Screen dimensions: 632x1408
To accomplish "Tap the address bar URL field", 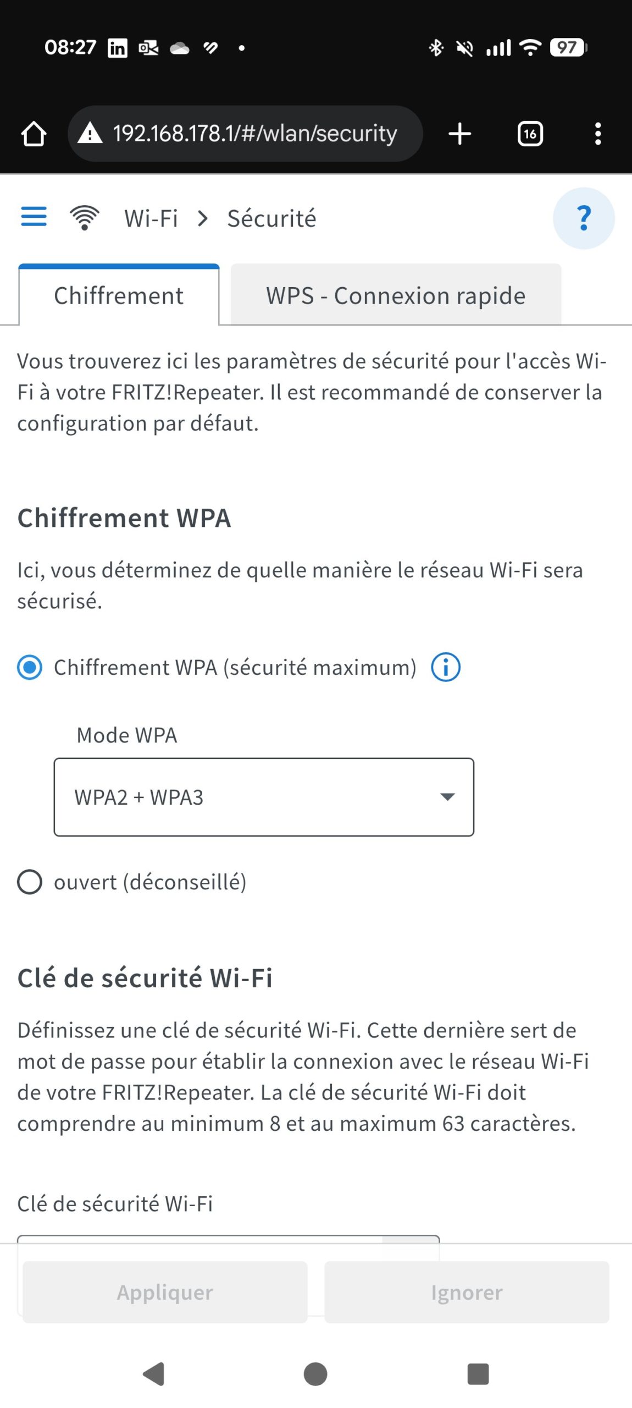I will tap(255, 134).
